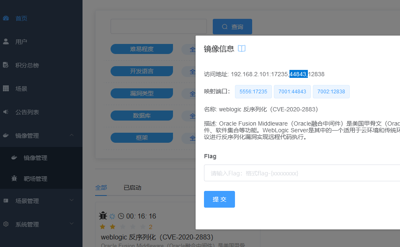
Task: Switch to the 已启动 tab
Action: (x=132, y=188)
